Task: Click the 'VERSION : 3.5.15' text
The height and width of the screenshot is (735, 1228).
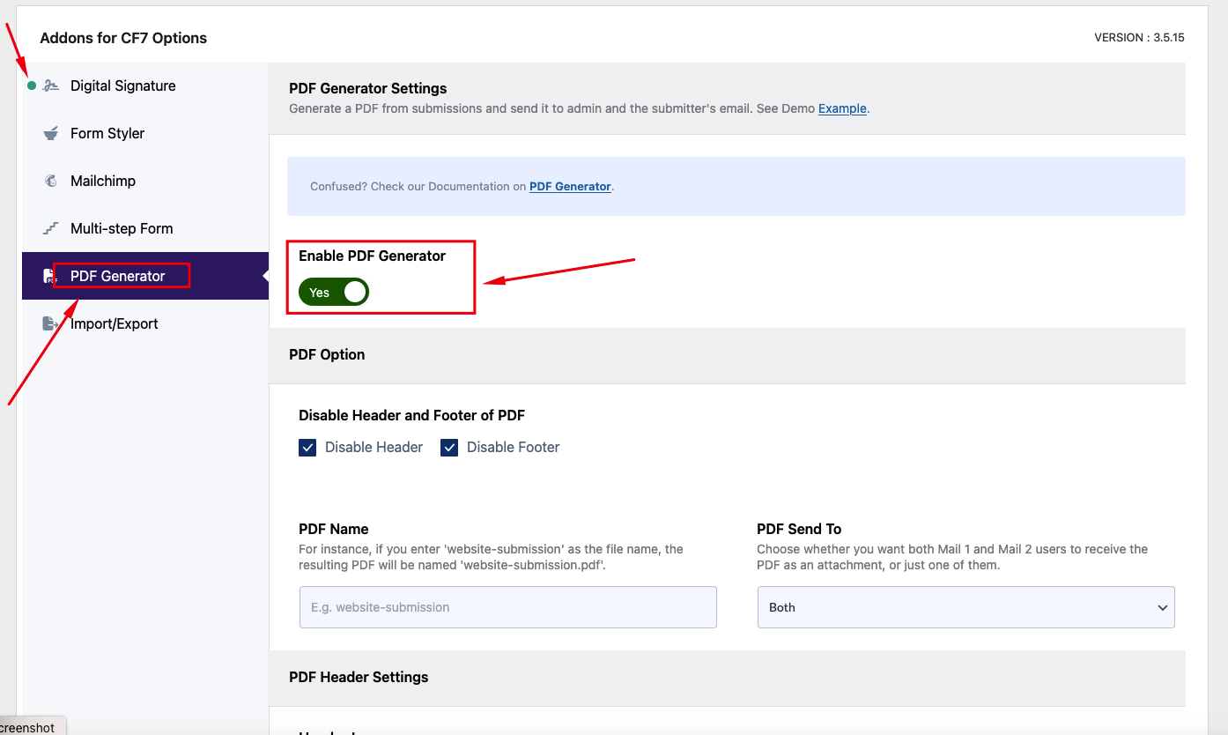Action: (1139, 38)
